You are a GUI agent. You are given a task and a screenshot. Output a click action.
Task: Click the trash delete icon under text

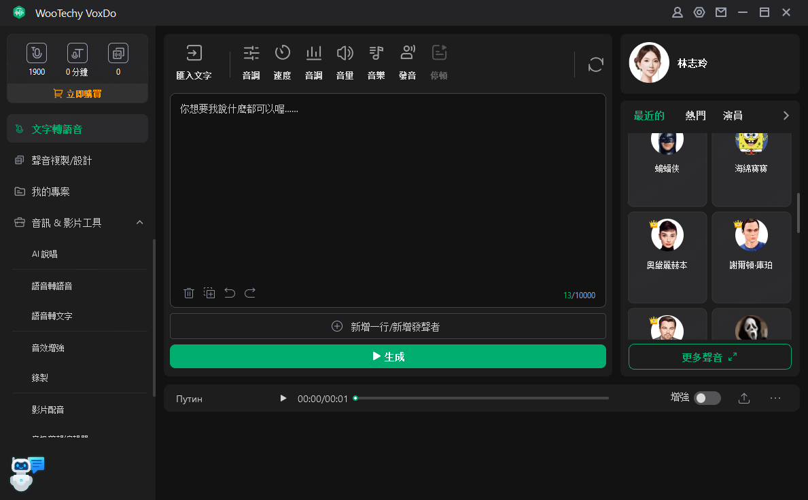tap(189, 293)
